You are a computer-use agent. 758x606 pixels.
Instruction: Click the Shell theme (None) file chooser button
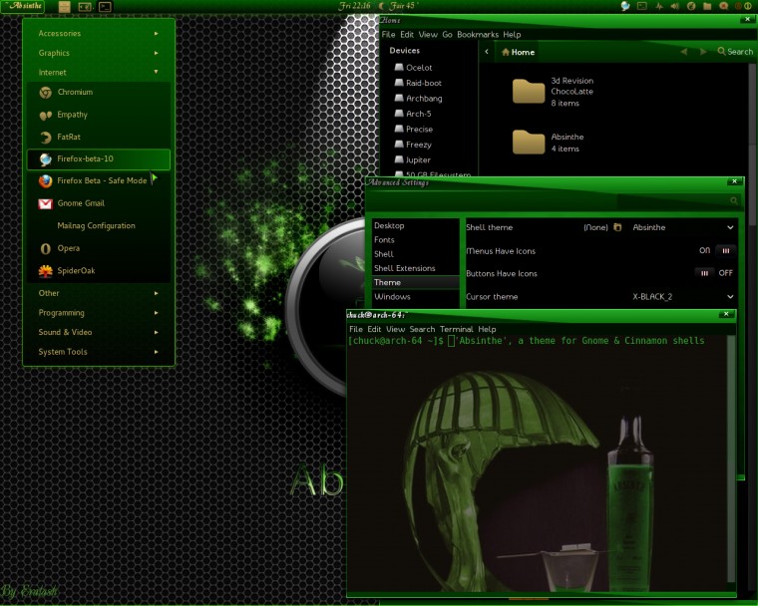click(601, 227)
